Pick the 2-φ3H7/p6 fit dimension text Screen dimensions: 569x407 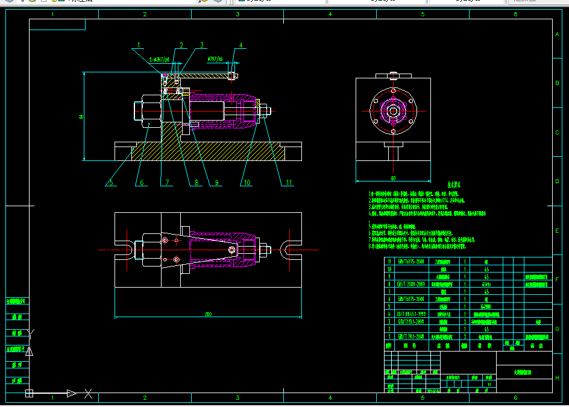point(159,60)
